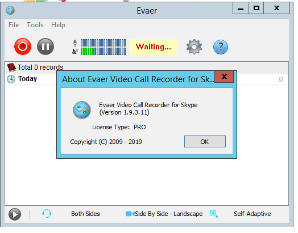Open the Side By Side - Landscape option
The width and height of the screenshot is (298, 233).
(169, 214)
